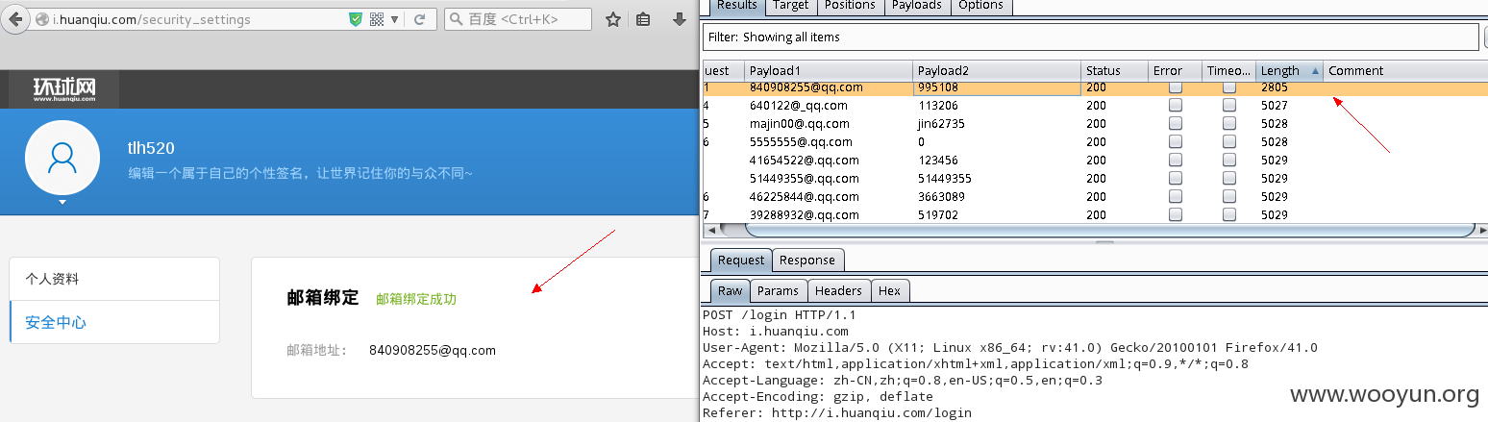The image size is (1488, 422).
Task: Bookmark this page with the star icon
Action: [x=613, y=19]
